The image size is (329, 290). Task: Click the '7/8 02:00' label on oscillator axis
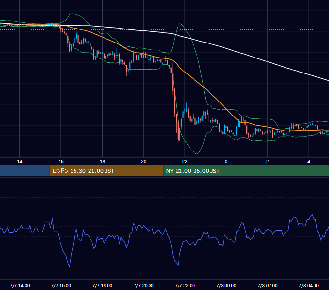tap(268, 285)
